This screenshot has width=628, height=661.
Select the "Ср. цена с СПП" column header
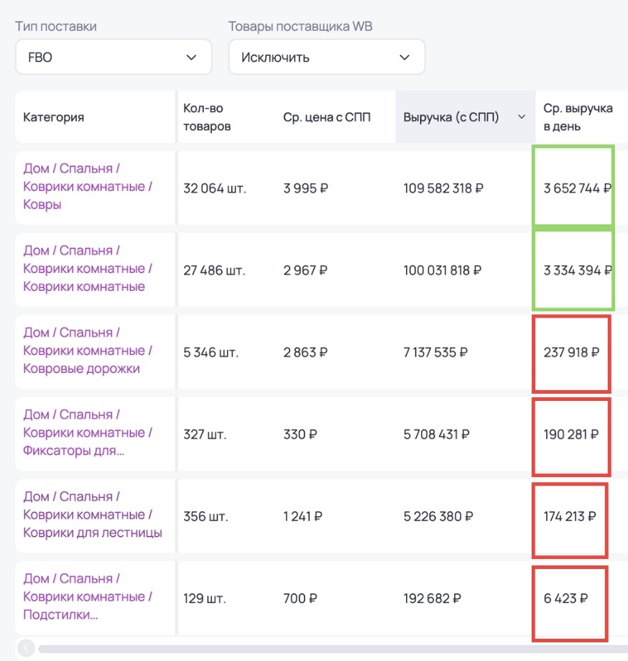pyautogui.click(x=327, y=117)
